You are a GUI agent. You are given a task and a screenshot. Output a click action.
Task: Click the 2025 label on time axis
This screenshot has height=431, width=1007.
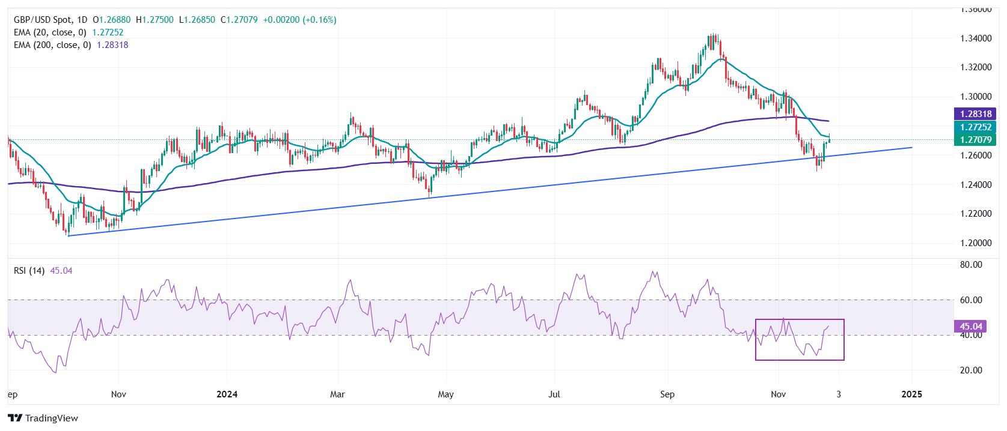(912, 394)
